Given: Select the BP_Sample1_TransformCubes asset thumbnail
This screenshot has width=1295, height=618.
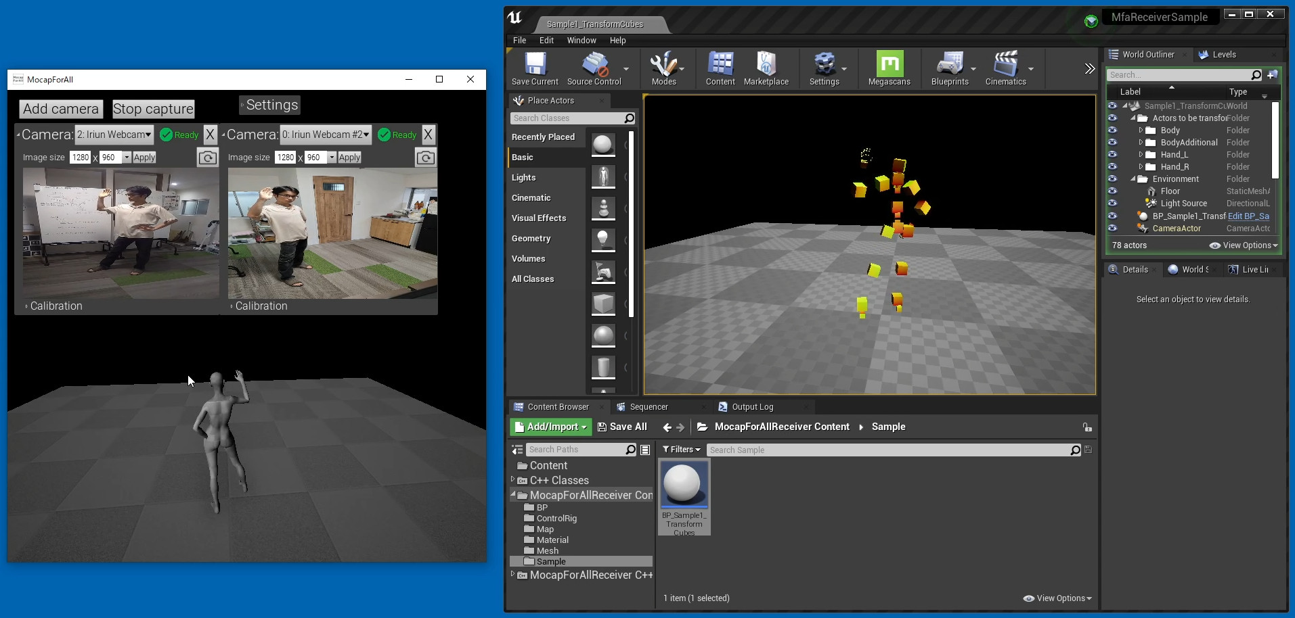Looking at the screenshot, I should click(x=684, y=484).
